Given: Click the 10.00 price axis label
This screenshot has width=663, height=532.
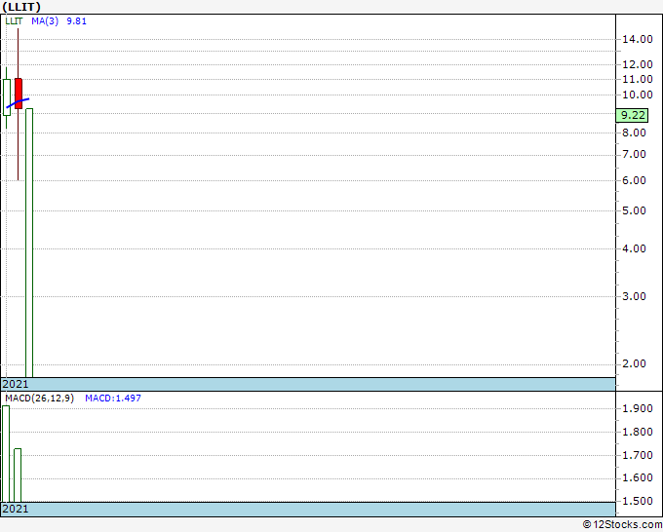Looking at the screenshot, I should (638, 95).
